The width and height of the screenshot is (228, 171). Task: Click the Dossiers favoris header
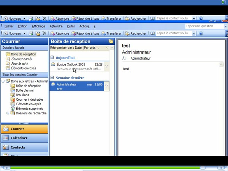coord(24,48)
